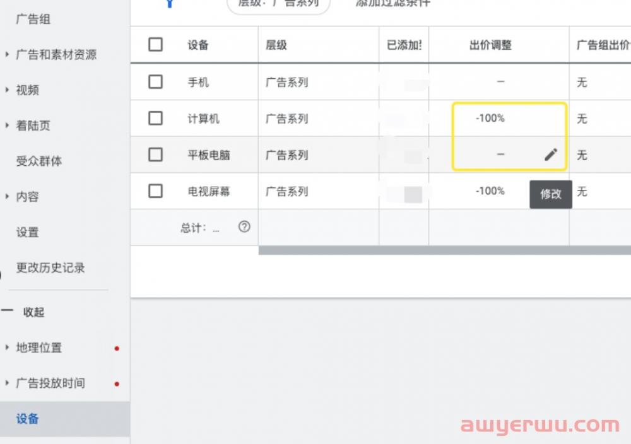Click the filter funnel icon
This screenshot has width=631, height=444.
170,4
